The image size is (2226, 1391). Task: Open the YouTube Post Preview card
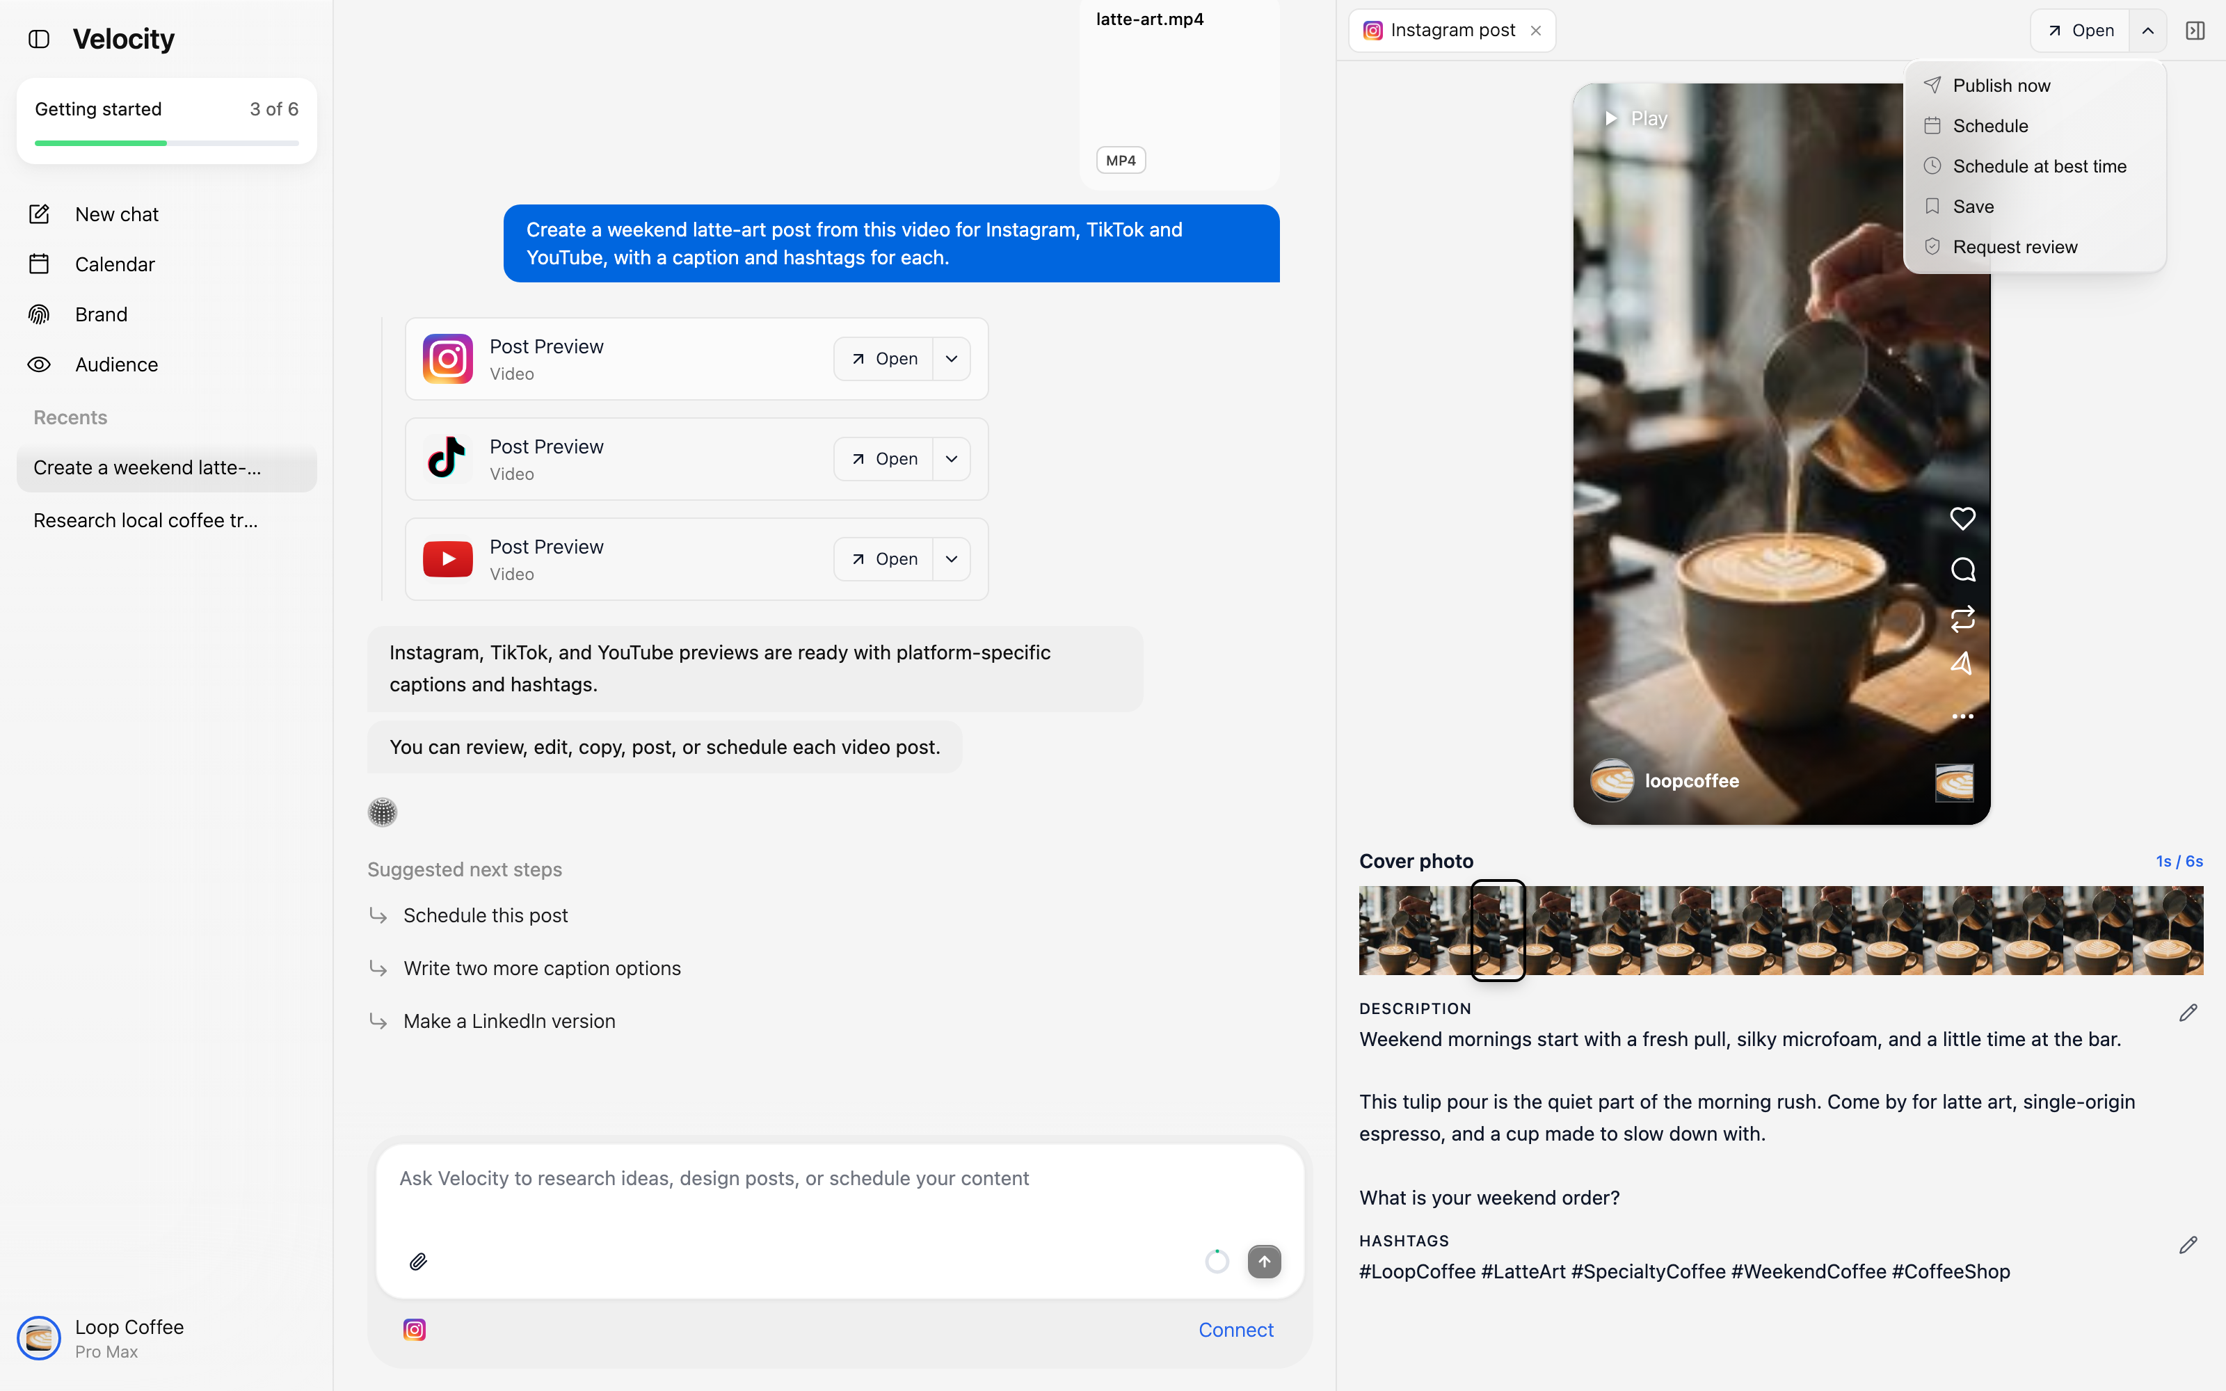coord(883,559)
